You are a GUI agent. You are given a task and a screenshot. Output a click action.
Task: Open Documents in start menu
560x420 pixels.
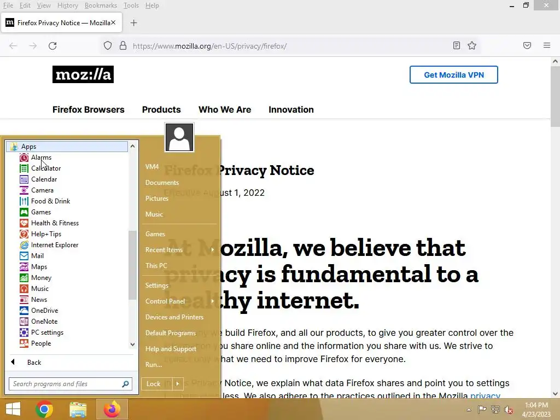(x=162, y=183)
